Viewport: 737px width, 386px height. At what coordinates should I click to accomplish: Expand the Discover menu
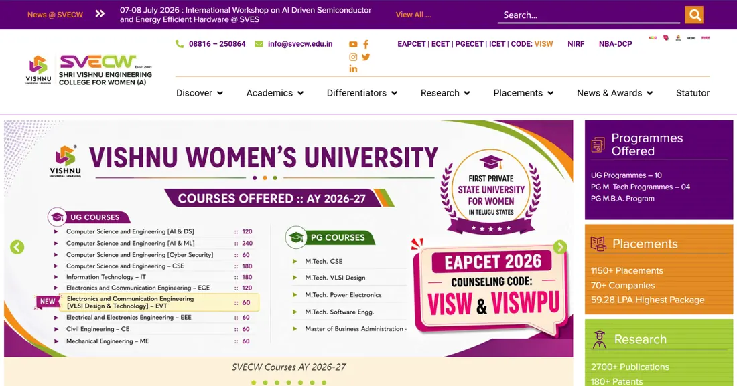[199, 93]
